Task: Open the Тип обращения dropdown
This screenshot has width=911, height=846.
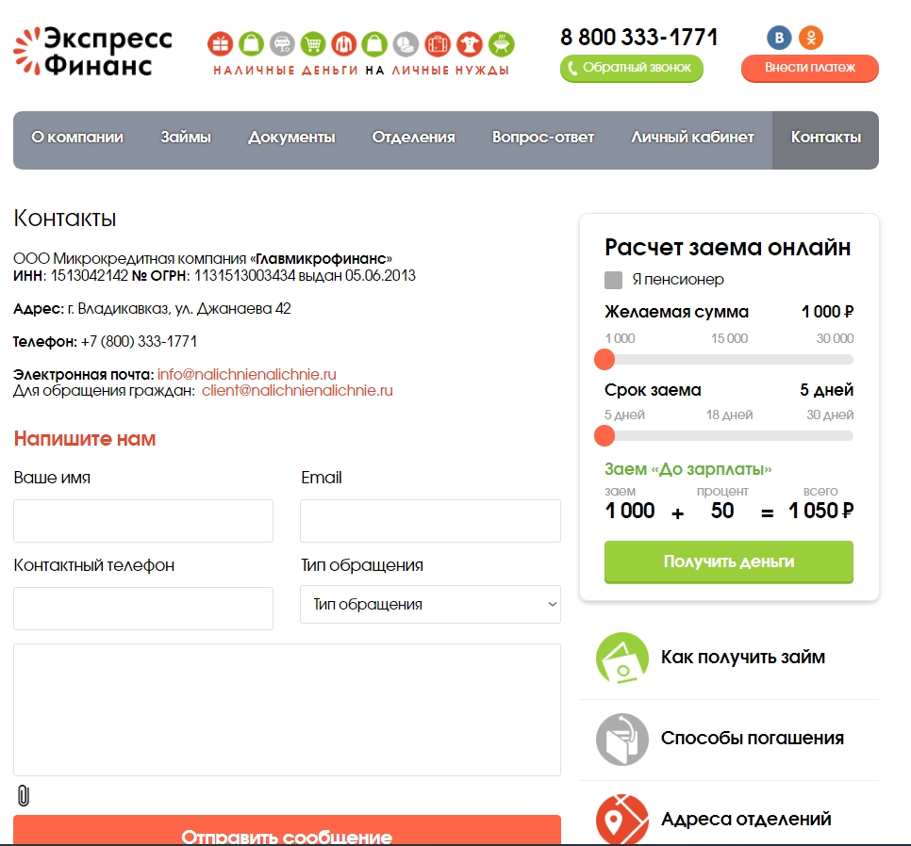Action: click(430, 604)
